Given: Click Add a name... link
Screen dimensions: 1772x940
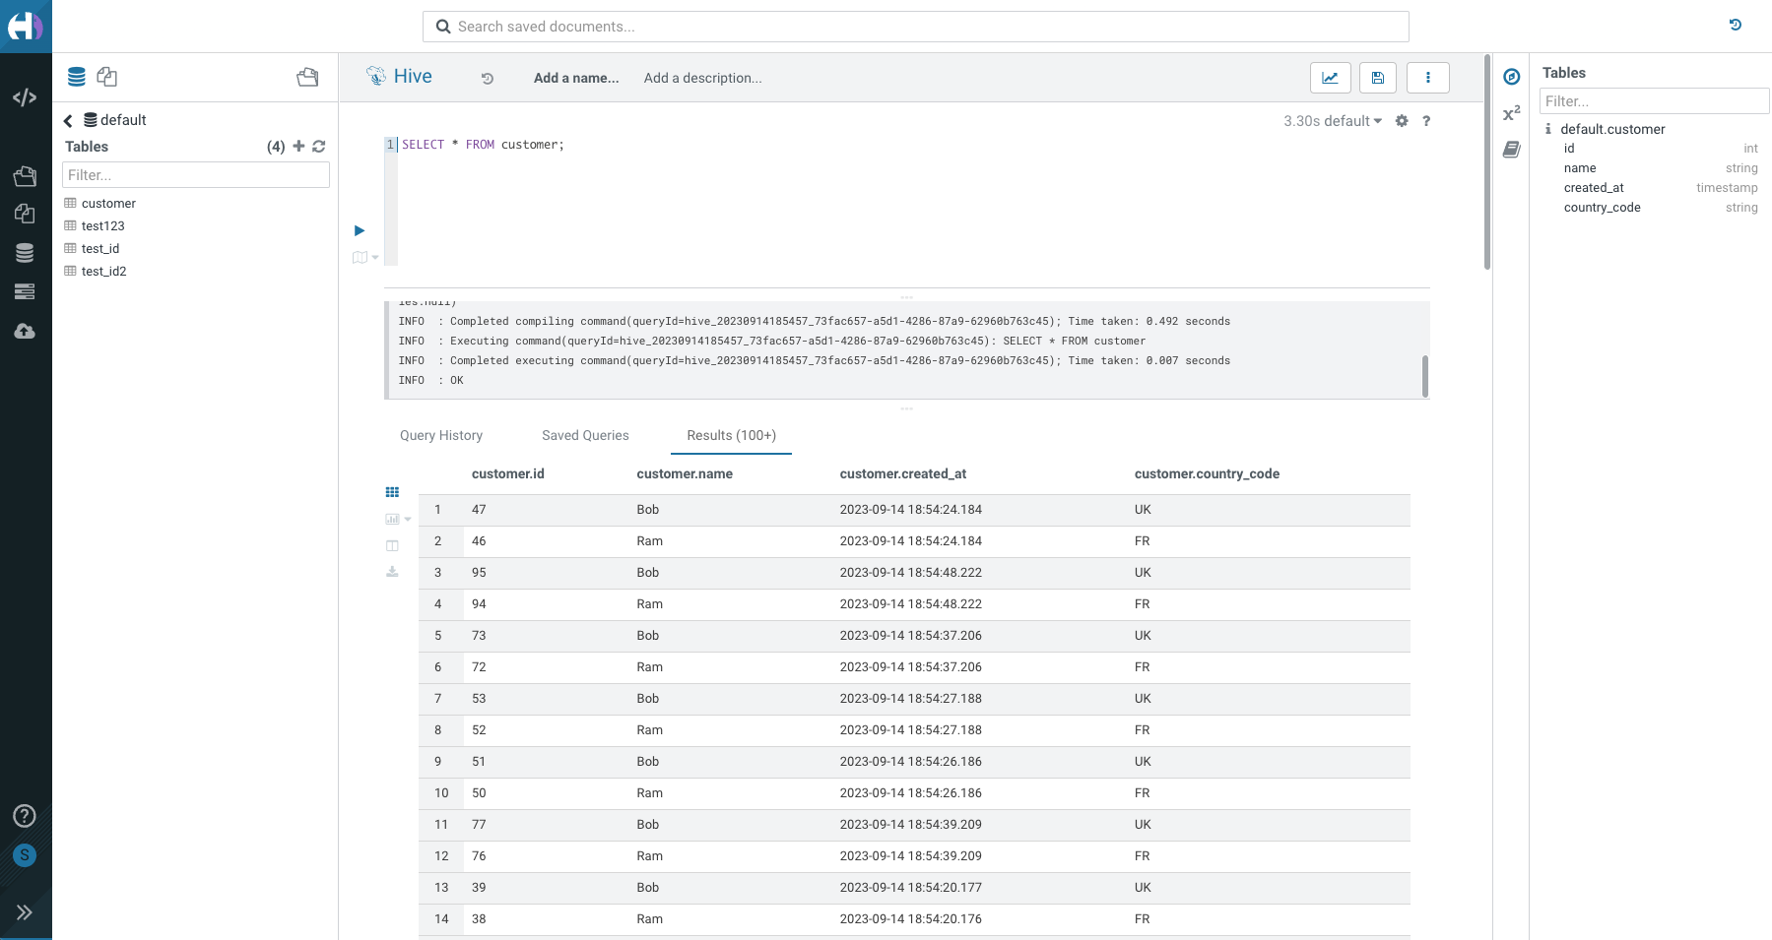Looking at the screenshot, I should [x=576, y=78].
